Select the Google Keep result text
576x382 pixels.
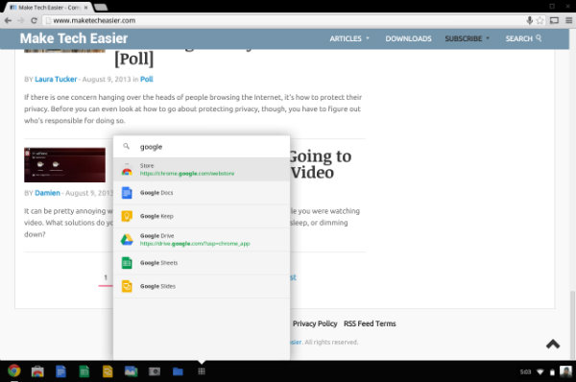pyautogui.click(x=156, y=216)
